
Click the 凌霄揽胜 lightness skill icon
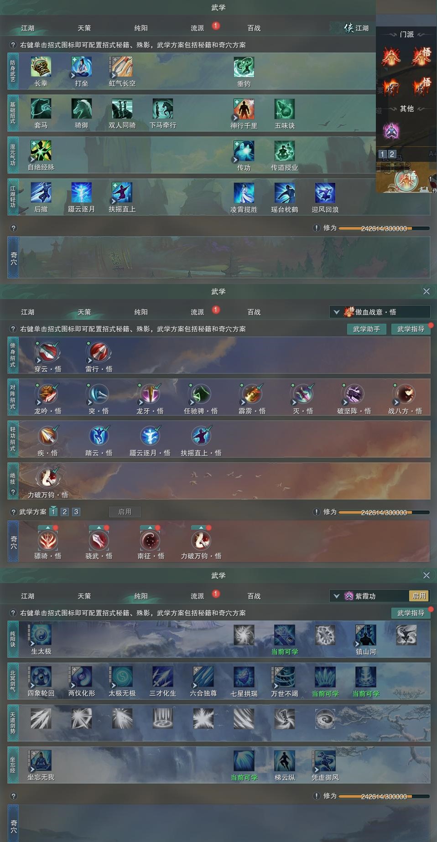click(244, 193)
